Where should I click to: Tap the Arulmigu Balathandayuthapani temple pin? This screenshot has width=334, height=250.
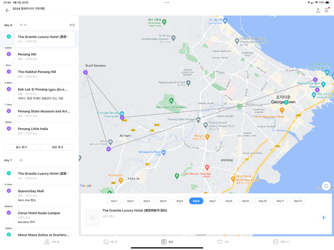coord(173,38)
